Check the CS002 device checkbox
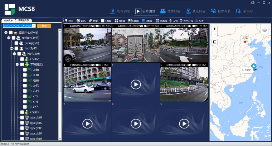This screenshot has height=146, width=272. 22,59
